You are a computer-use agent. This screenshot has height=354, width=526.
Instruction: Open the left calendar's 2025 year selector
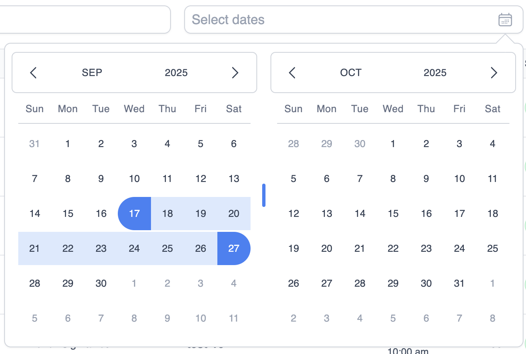click(x=176, y=73)
